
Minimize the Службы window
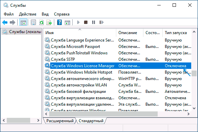[x=159, y=5]
